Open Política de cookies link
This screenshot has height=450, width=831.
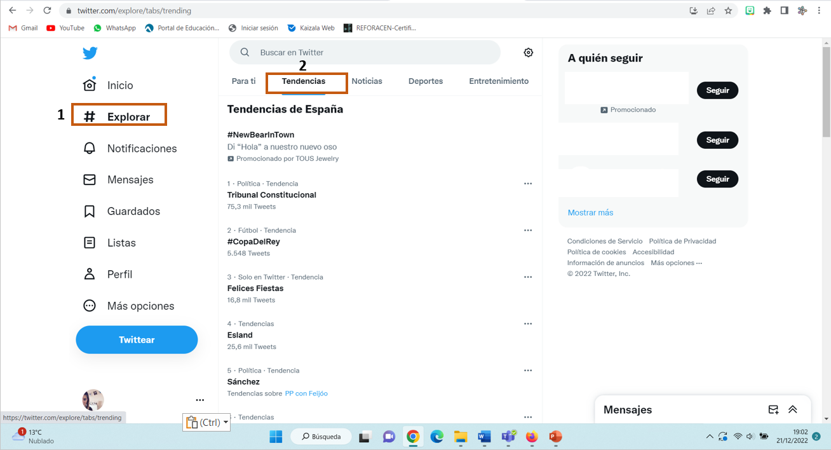pos(597,252)
